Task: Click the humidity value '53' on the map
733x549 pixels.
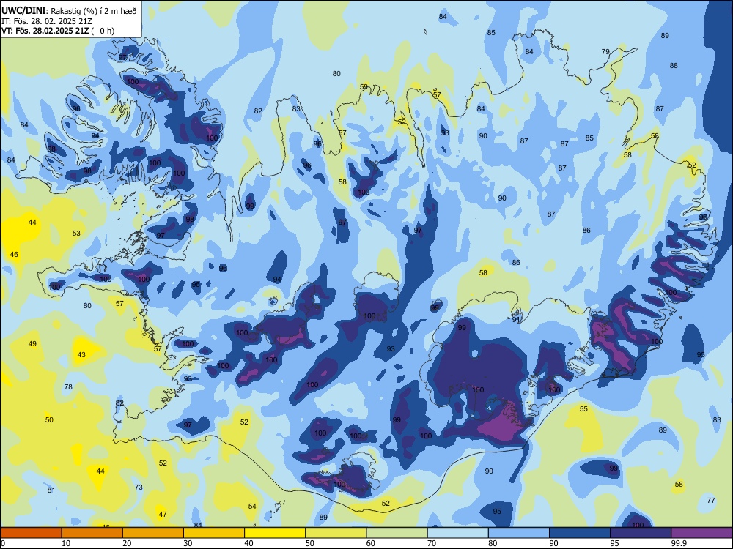Action: pyautogui.click(x=76, y=234)
